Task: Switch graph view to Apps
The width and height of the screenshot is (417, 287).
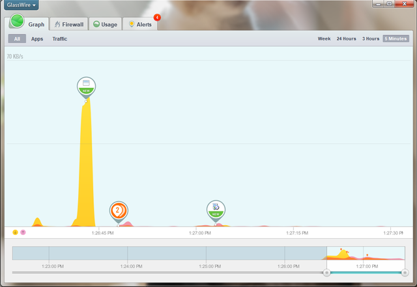Action: pos(37,39)
